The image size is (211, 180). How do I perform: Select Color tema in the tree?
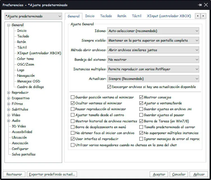point(25,59)
